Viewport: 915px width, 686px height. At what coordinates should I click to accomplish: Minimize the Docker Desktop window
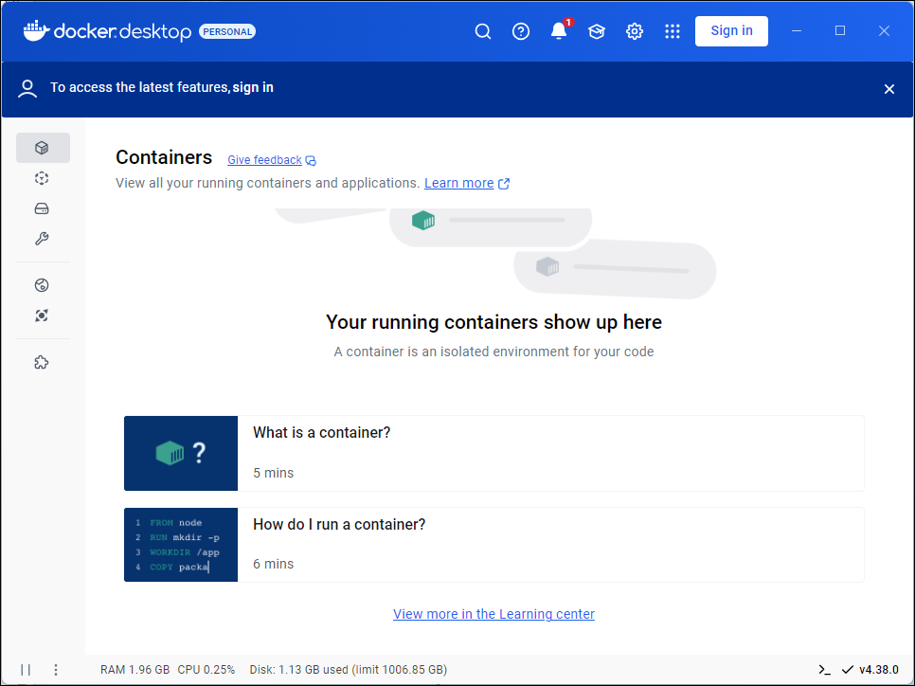point(796,31)
